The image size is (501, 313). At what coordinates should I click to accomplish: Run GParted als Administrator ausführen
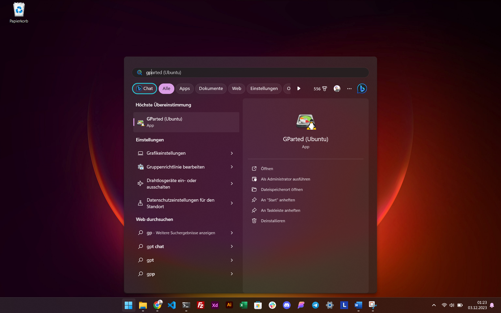tap(285, 179)
